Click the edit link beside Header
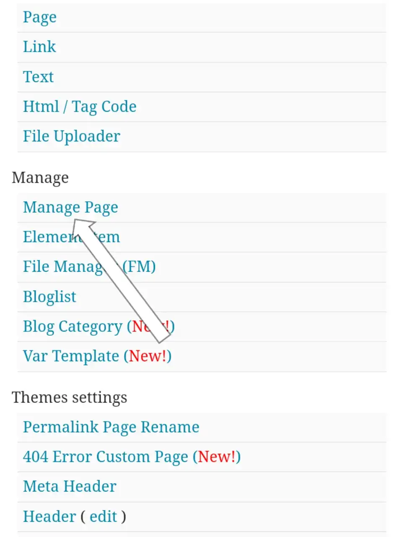This screenshot has height=537, width=403. (x=103, y=516)
